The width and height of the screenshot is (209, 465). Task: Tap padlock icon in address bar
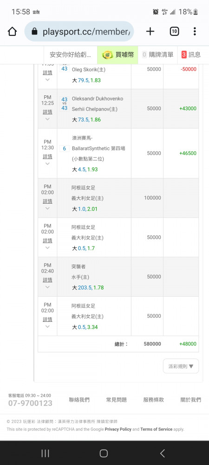(x=35, y=32)
